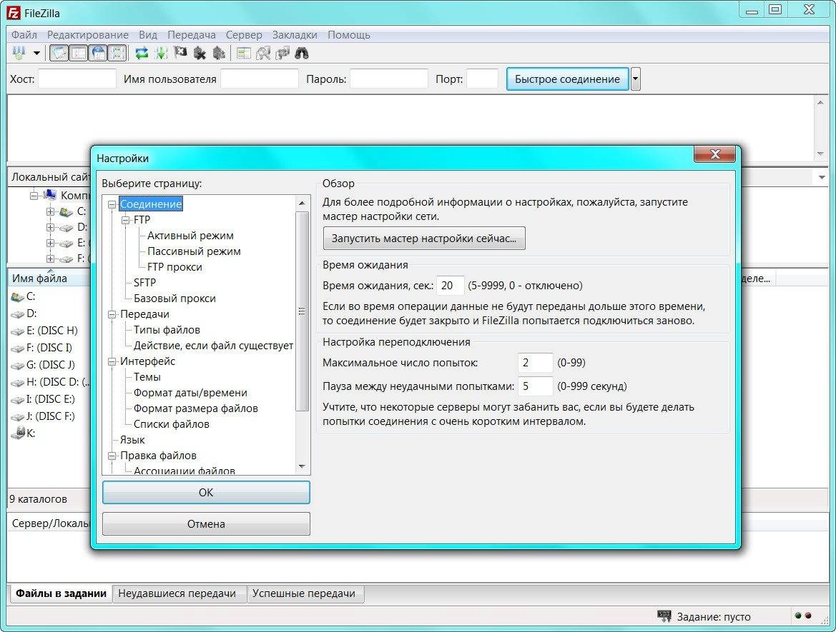Viewport: 836px width, 632px height.
Task: Click the G: (DISC J) drive icon
Action: tap(17, 365)
